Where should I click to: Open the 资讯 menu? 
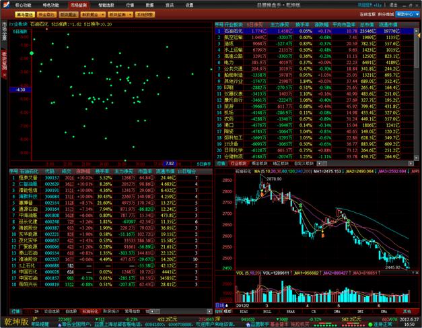click(x=170, y=5)
